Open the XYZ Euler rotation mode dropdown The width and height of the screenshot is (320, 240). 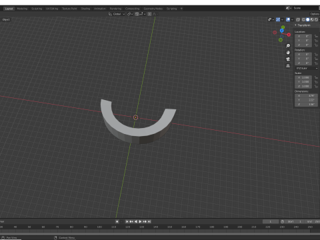point(307,68)
